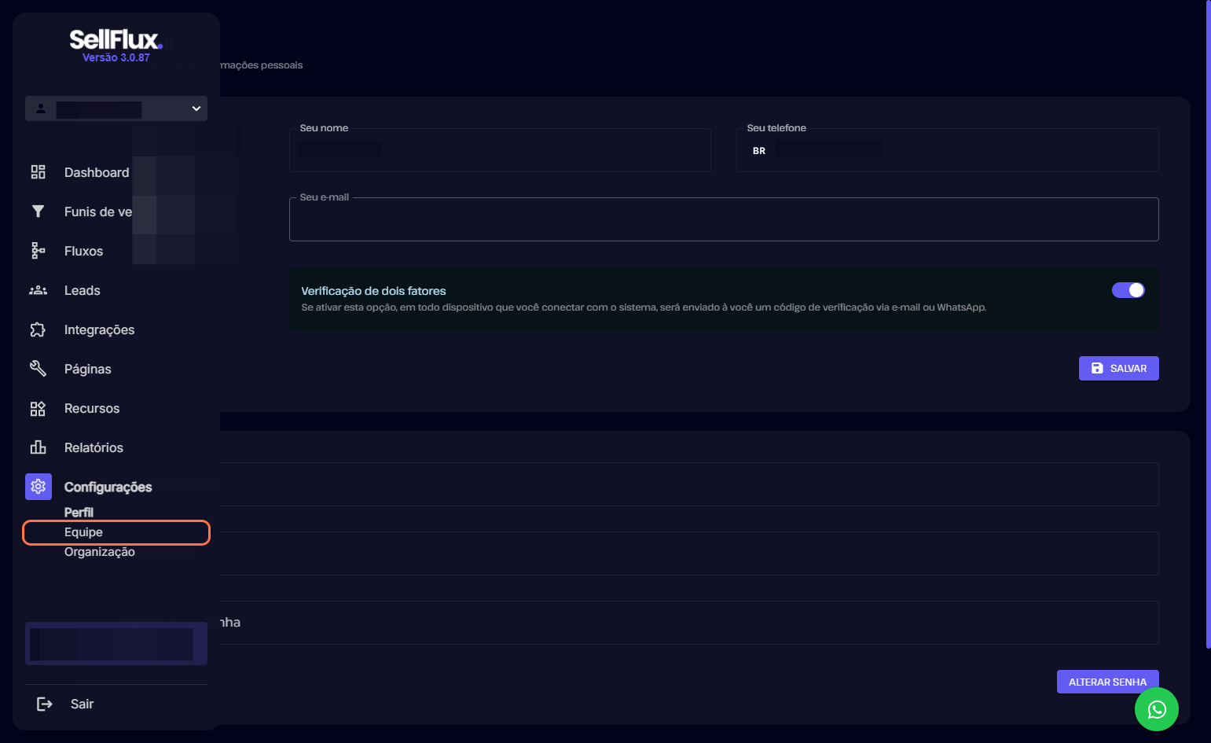
Task: Click the Páginas wrench icon
Action: (38, 369)
